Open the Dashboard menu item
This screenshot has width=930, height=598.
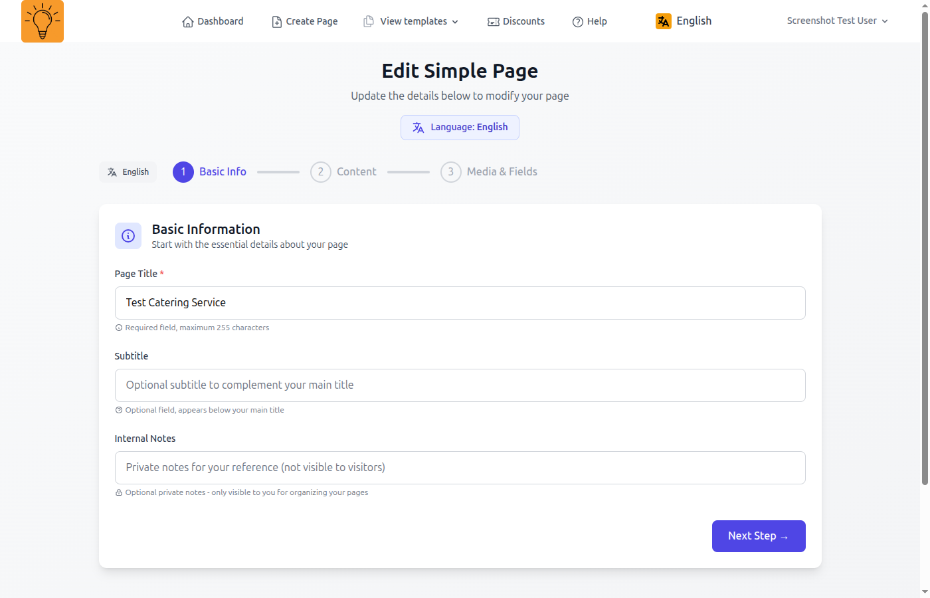coord(213,21)
